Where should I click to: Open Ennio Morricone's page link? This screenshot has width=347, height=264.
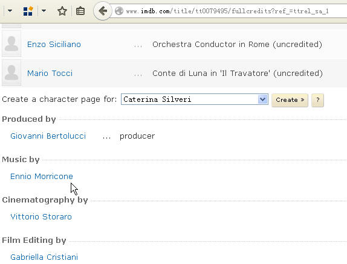click(42, 177)
